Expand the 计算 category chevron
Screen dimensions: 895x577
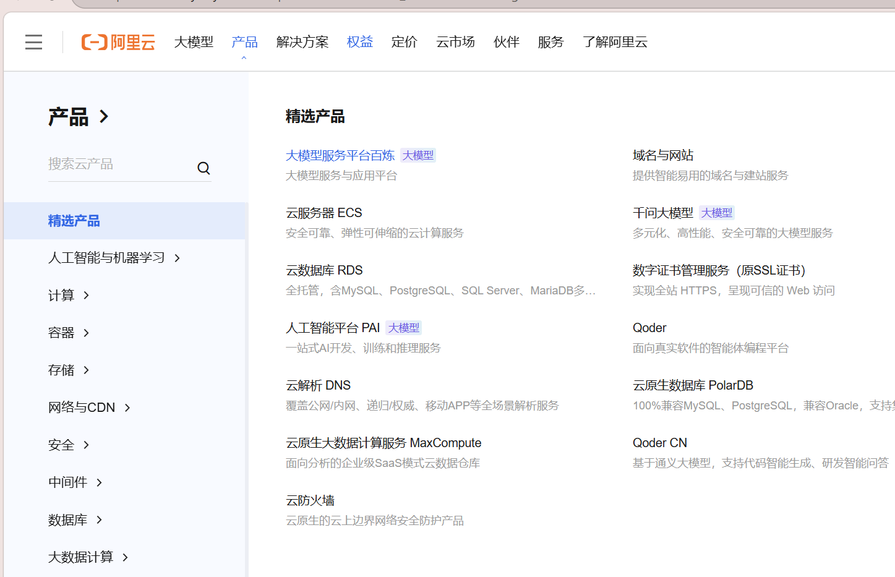point(87,296)
